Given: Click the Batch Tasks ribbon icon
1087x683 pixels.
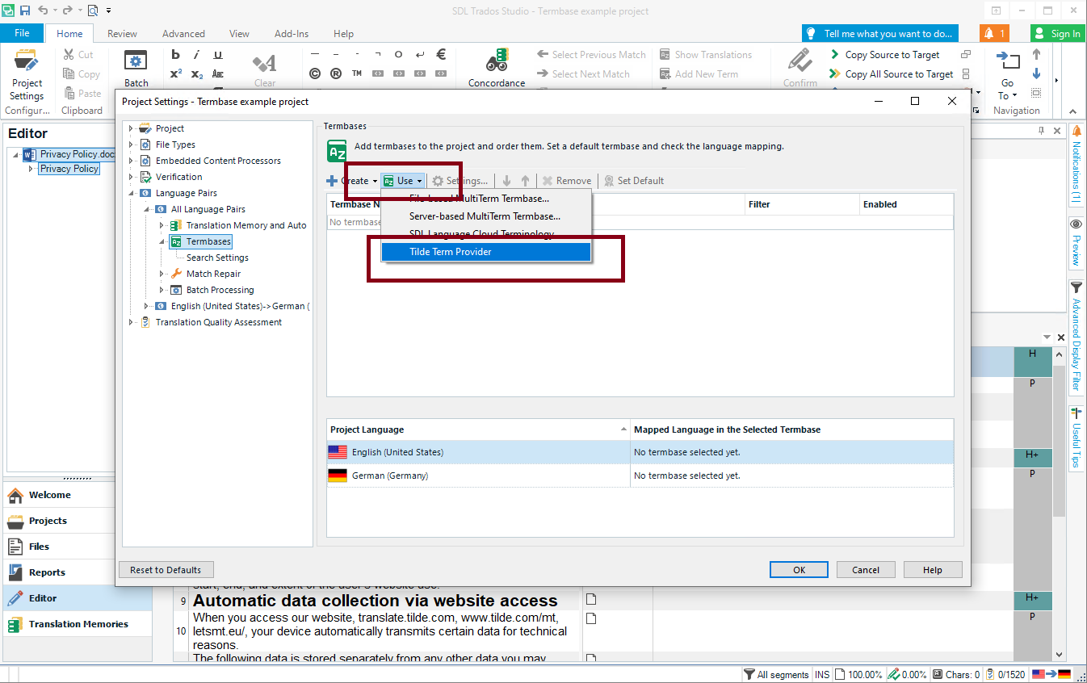Looking at the screenshot, I should (x=136, y=69).
